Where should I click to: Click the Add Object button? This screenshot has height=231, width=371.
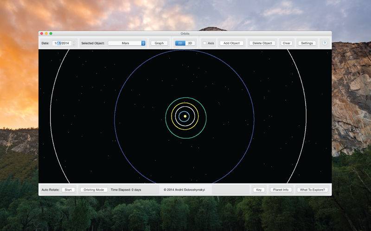pos(231,43)
